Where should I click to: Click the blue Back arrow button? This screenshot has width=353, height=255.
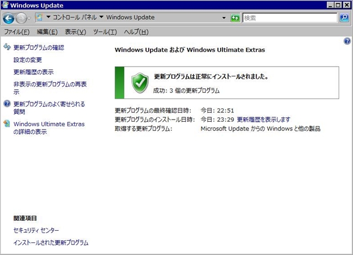tap(9, 18)
